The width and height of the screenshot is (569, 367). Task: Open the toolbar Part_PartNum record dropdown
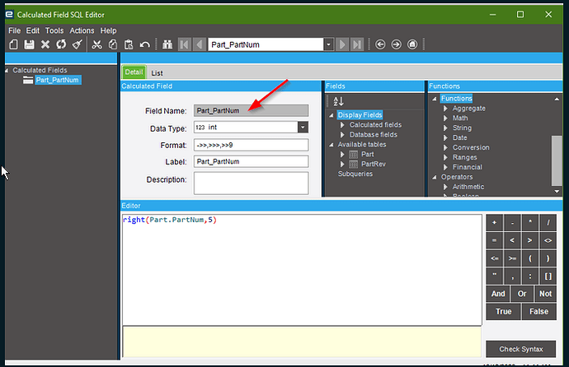click(x=328, y=44)
